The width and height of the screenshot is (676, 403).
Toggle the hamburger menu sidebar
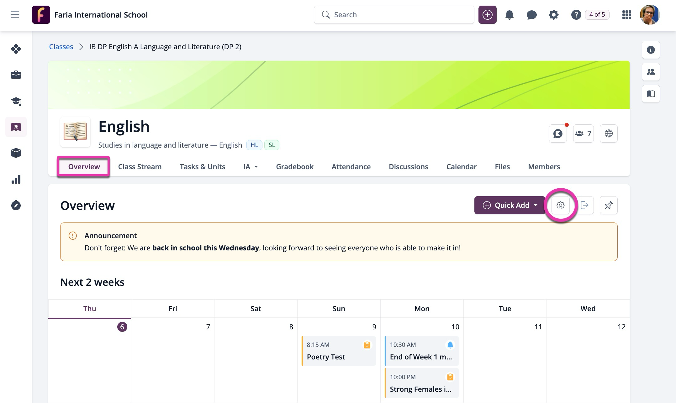point(15,15)
